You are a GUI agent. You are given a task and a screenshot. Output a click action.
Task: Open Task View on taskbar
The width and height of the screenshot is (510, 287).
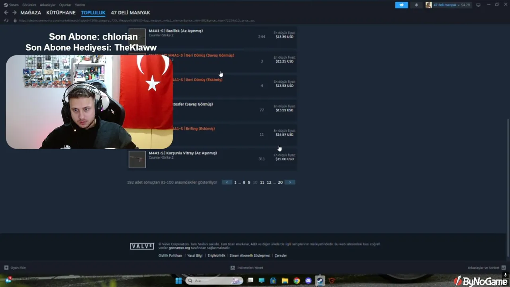coord(250,281)
